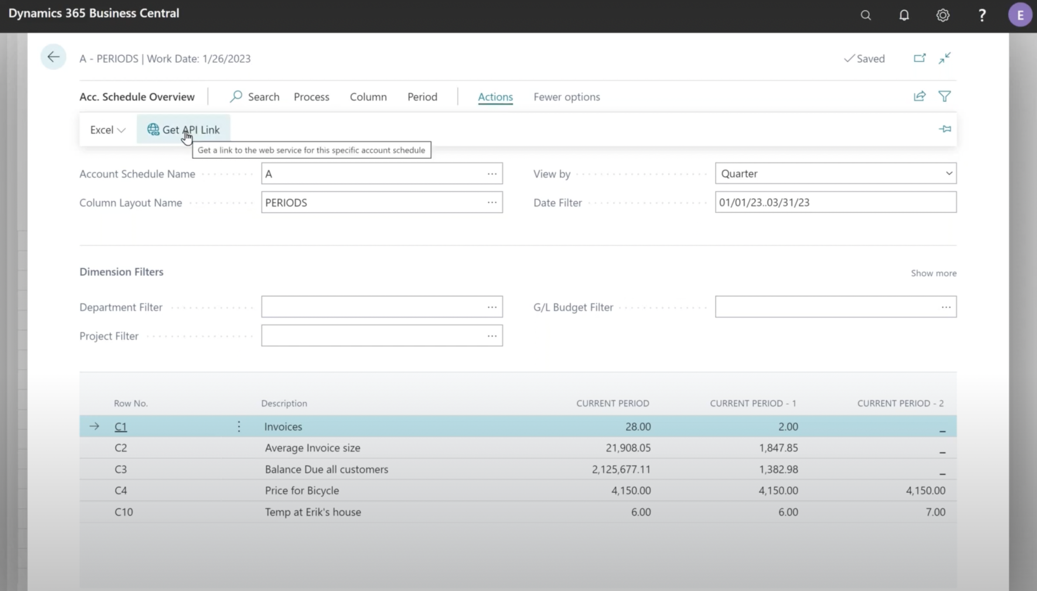This screenshot has width=1037, height=591.
Task: Click Price for Bicycle description
Action: coord(302,491)
